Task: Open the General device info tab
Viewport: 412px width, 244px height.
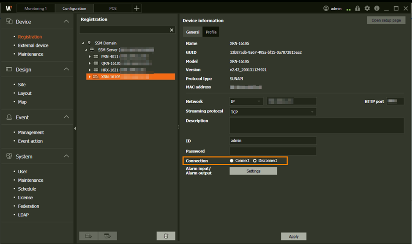Action: click(192, 32)
